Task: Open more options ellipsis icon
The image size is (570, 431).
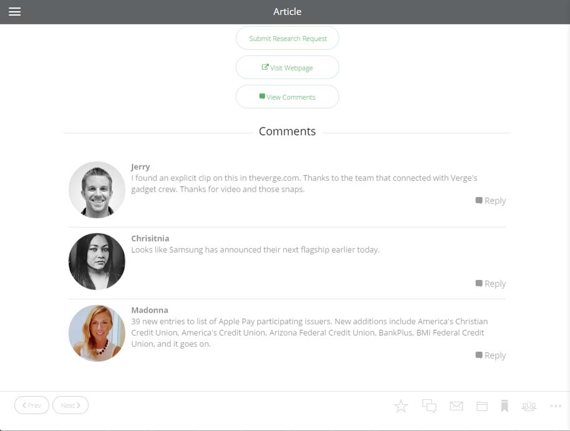Action: click(x=556, y=406)
